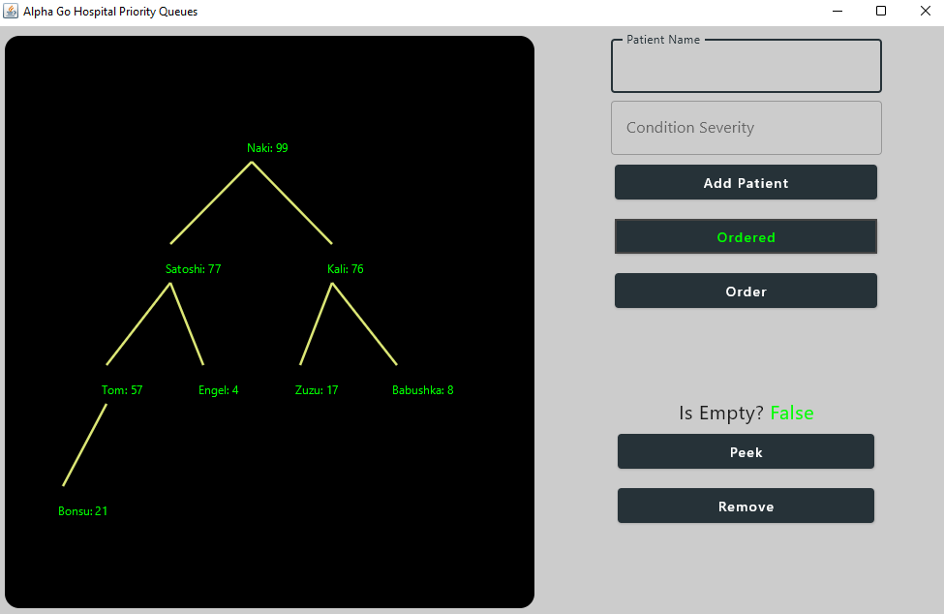Click the Condition Severity input field
Viewport: 944px width, 614px height.
[746, 127]
